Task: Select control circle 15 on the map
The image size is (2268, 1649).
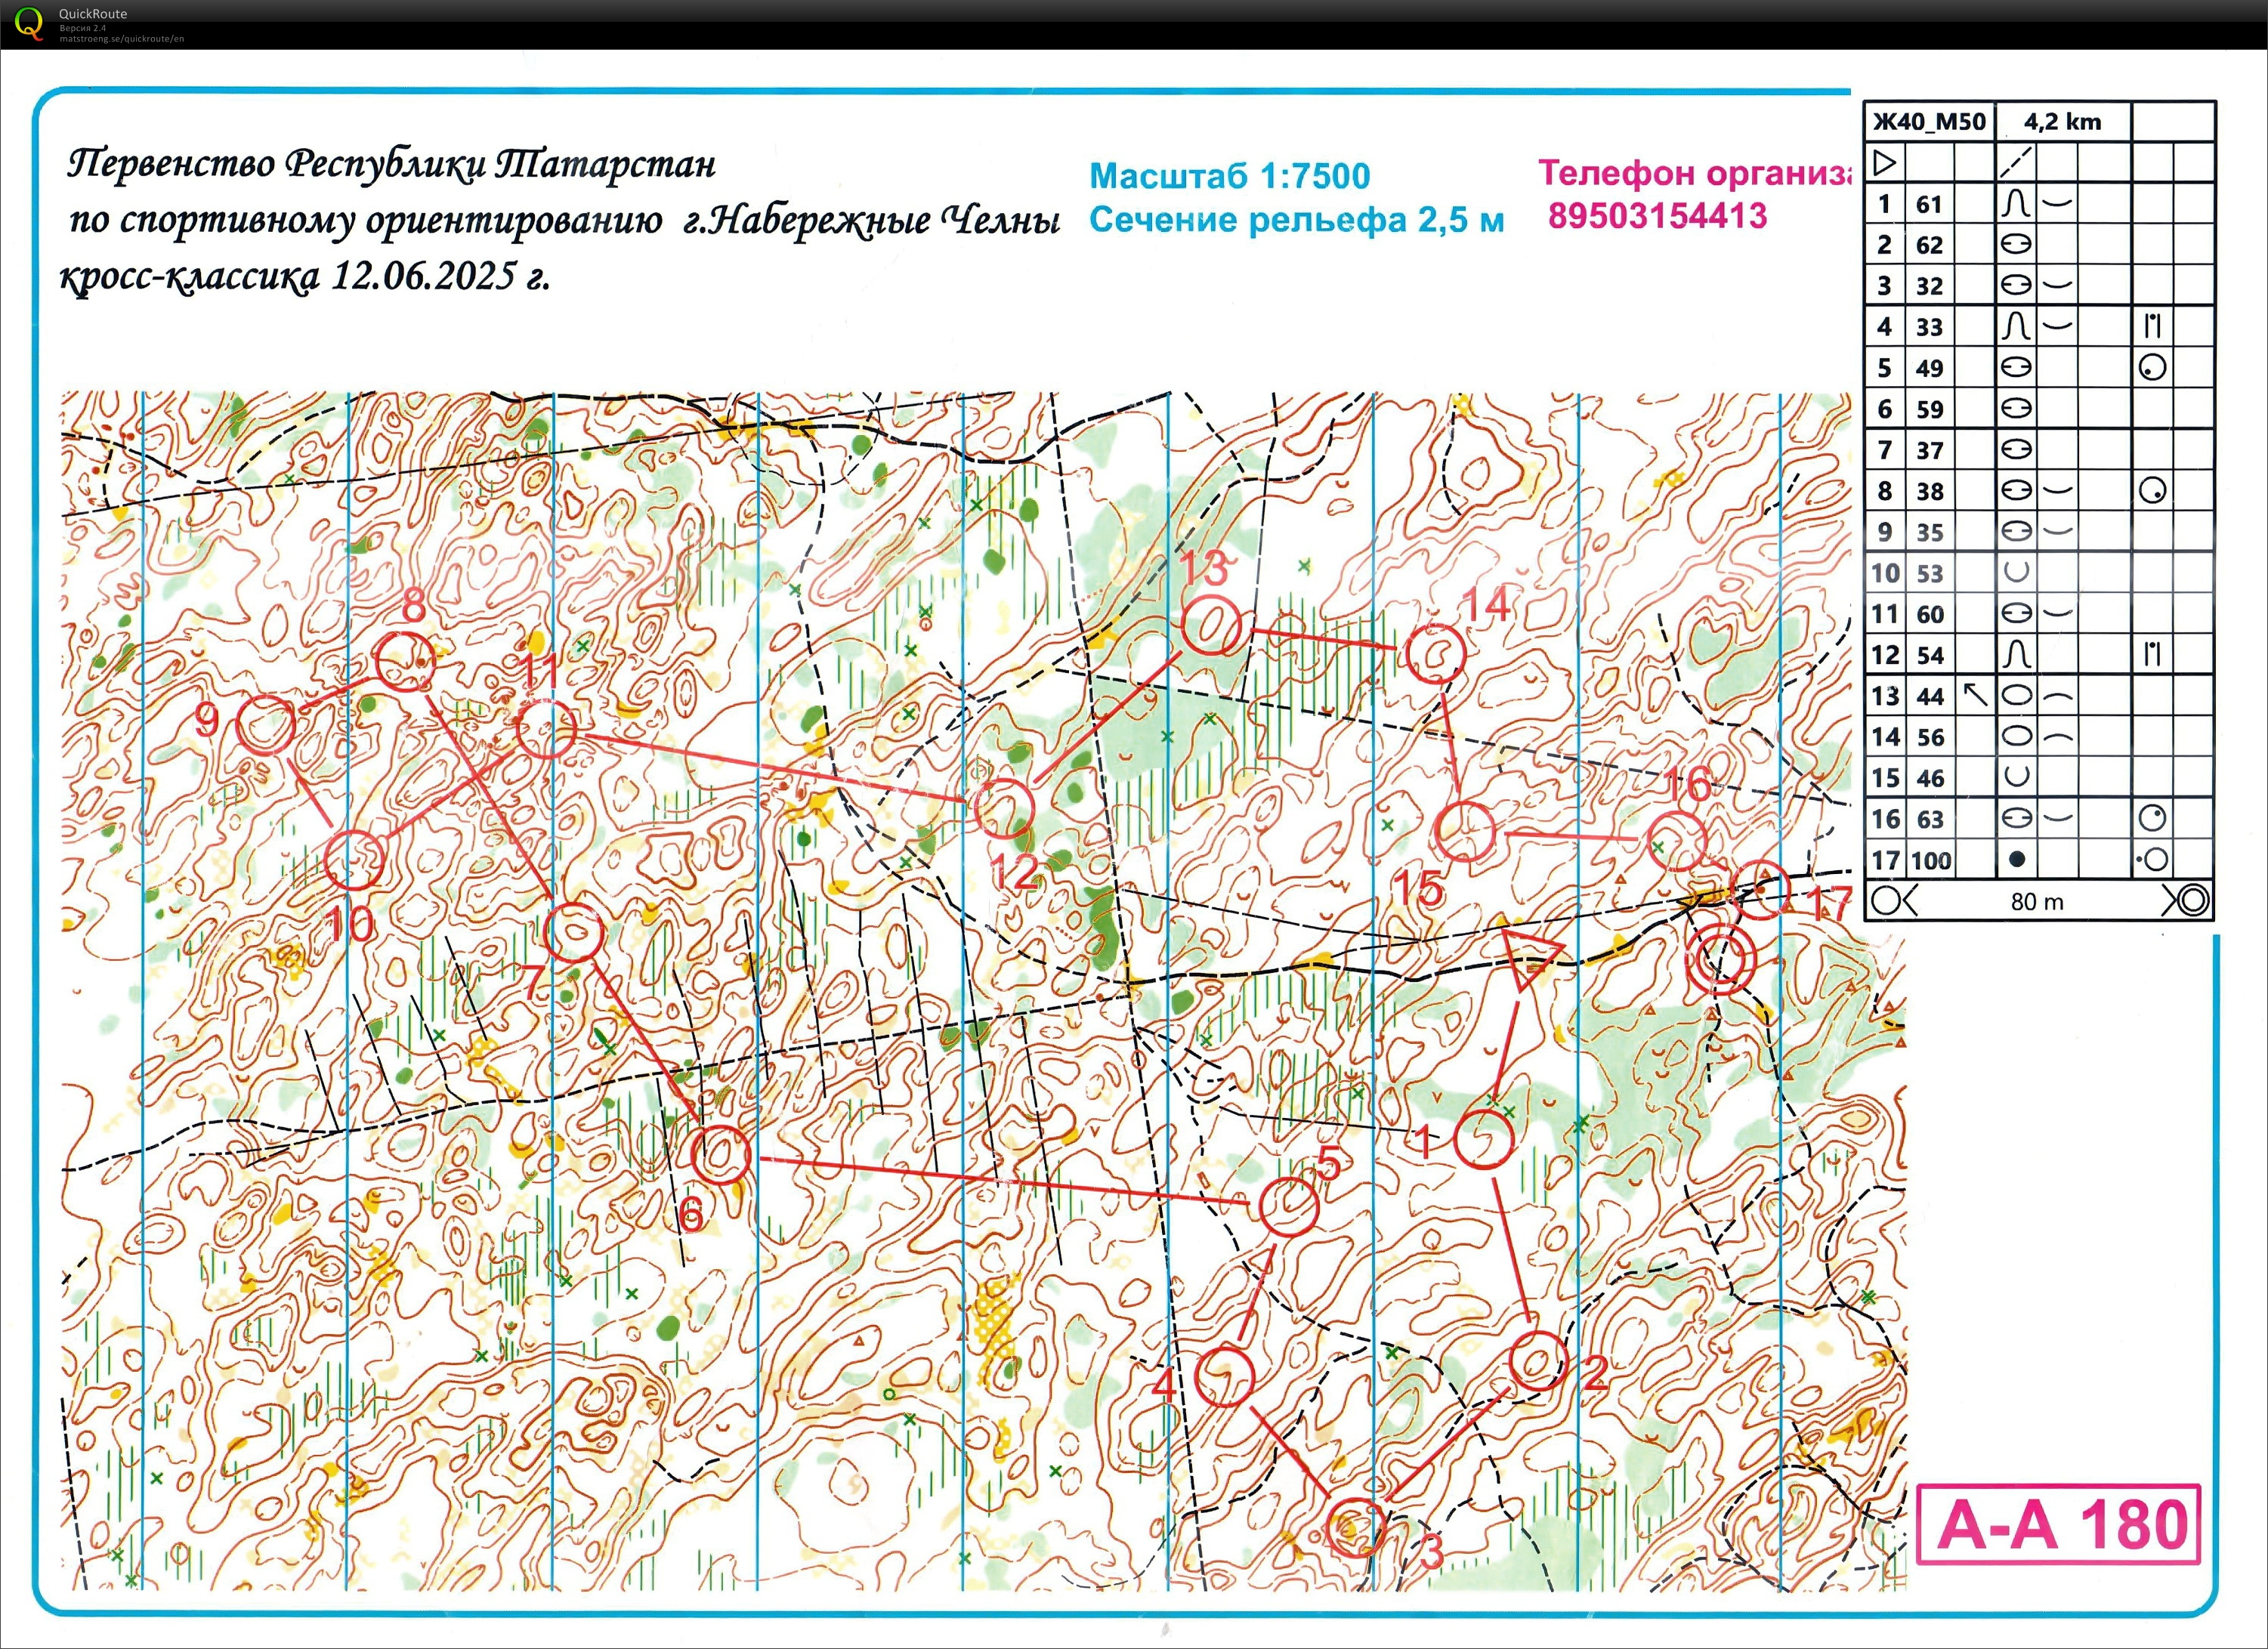Action: point(1465,831)
